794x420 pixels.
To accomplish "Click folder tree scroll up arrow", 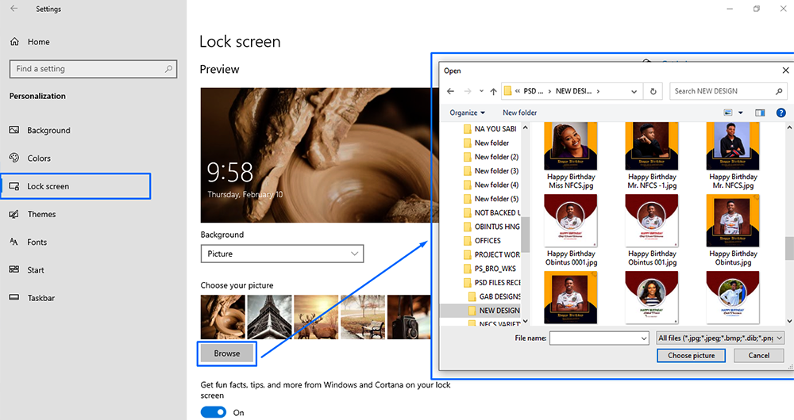I will pyautogui.click(x=525, y=128).
